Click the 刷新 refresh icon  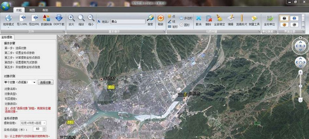(x=160, y=18)
